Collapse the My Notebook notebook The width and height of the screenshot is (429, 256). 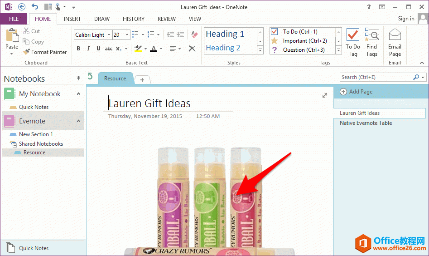point(78,94)
